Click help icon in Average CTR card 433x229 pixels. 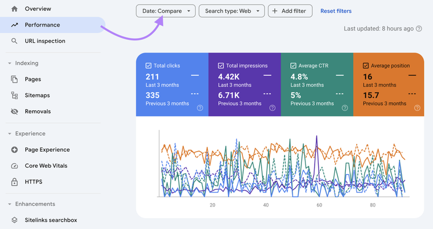pyautogui.click(x=345, y=108)
